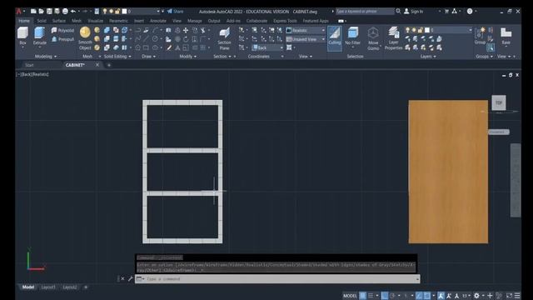Click the layer color swatch in quick access toolbar
The image size is (533, 300).
[x=124, y=11]
